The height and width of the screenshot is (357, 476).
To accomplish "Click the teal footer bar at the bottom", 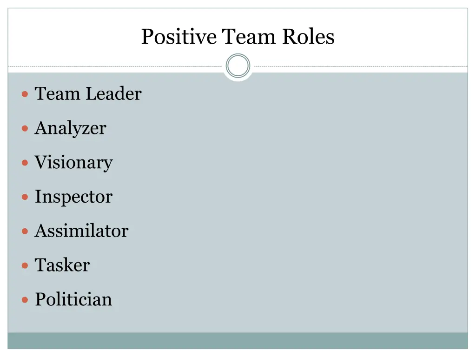I will point(238,341).
